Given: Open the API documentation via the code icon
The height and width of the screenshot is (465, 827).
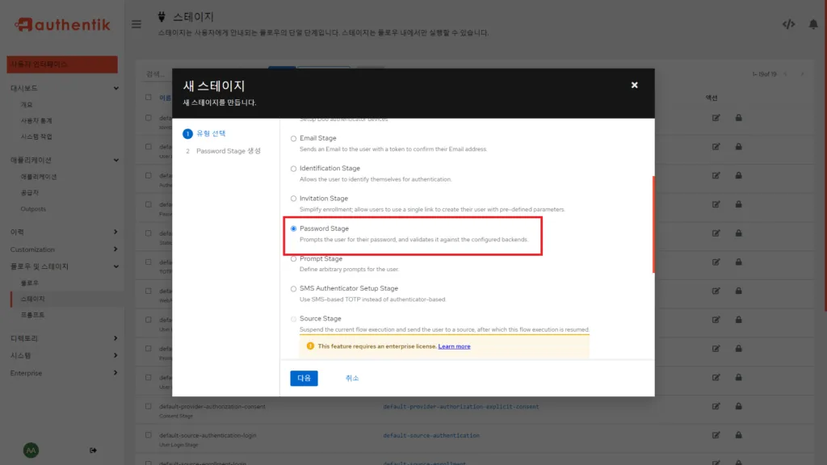Looking at the screenshot, I should point(789,24).
